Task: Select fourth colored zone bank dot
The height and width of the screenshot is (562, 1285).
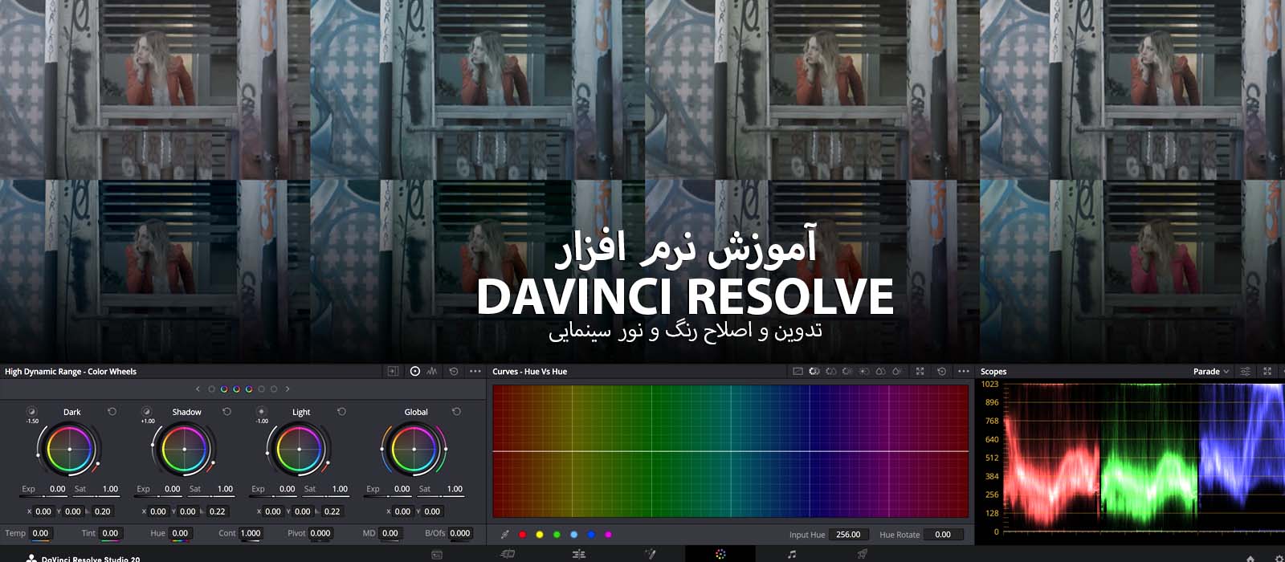Action: pyautogui.click(x=249, y=389)
